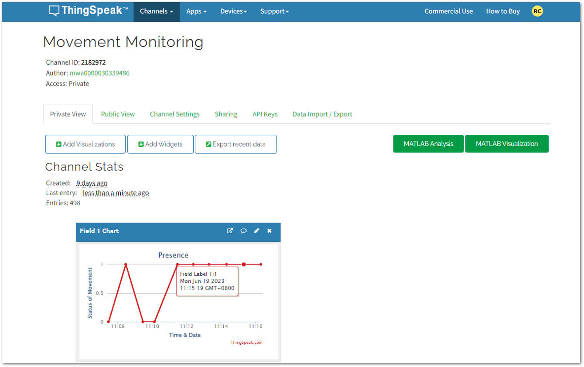Click the Channel ID 2182972 text

76,62
